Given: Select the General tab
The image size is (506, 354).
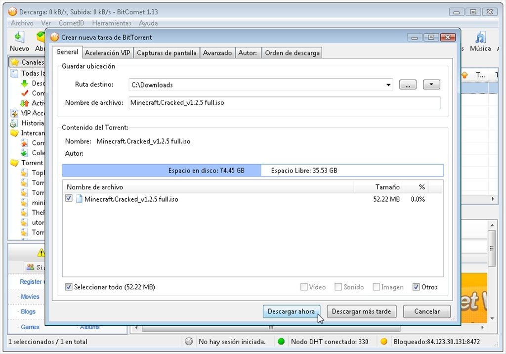Looking at the screenshot, I should (x=67, y=52).
